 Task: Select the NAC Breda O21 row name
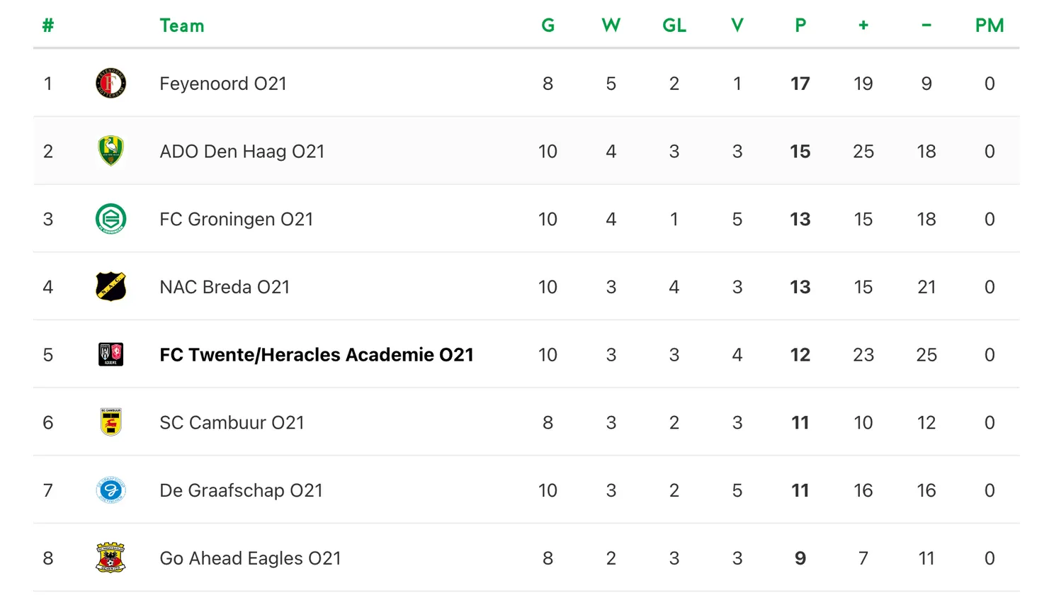tap(225, 287)
